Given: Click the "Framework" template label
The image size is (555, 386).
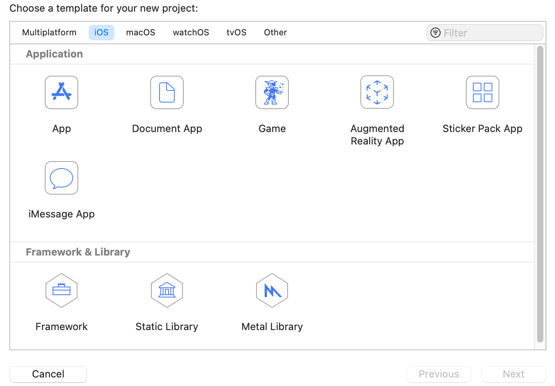Looking at the screenshot, I should (61, 327).
